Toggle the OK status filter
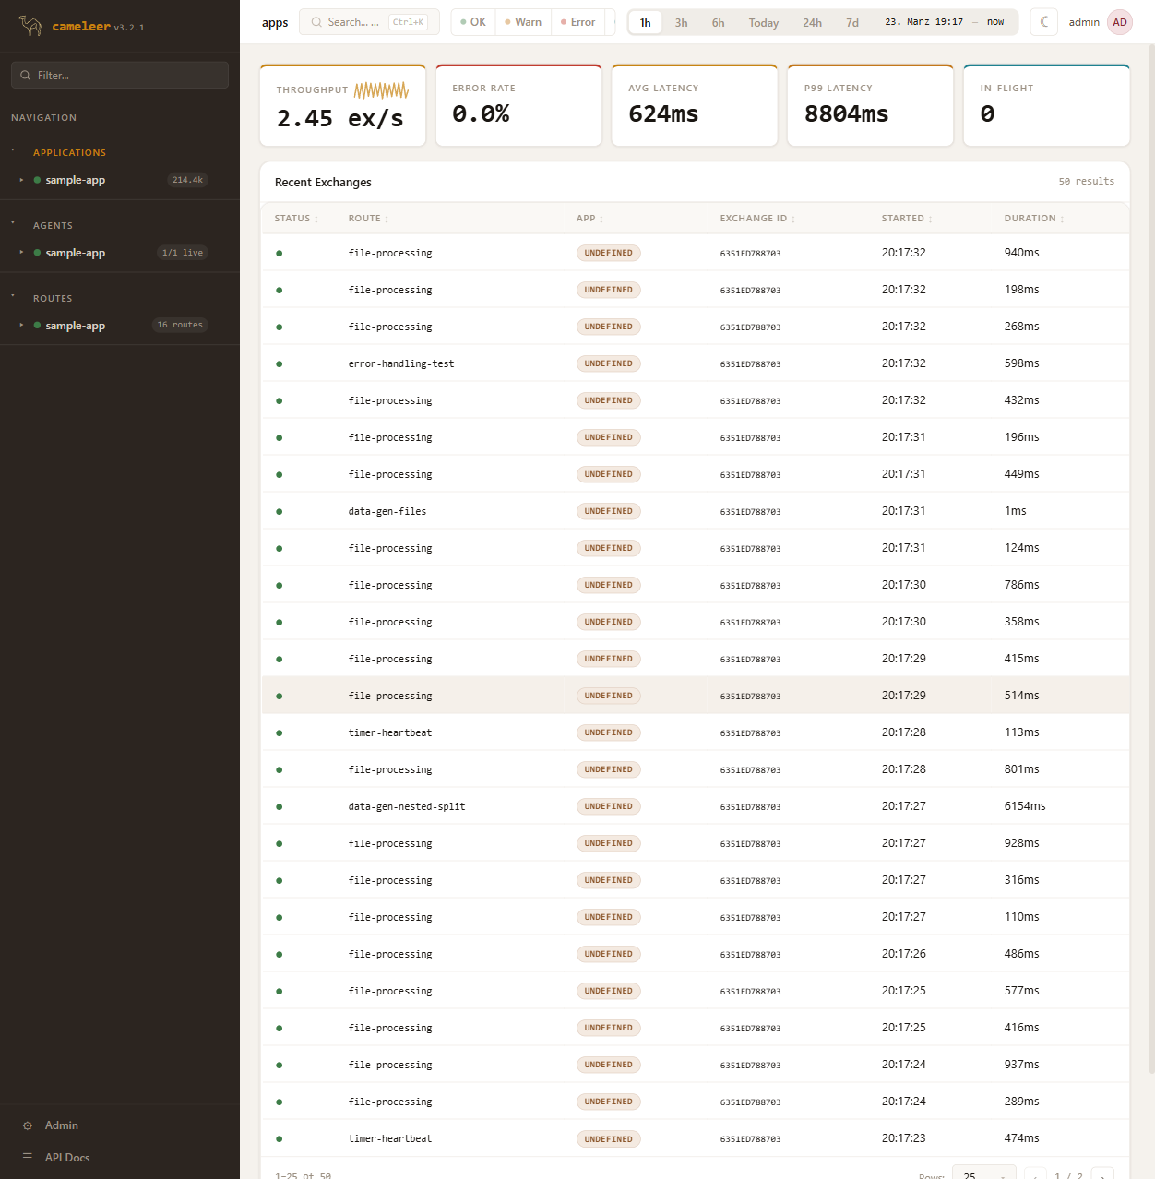The width and height of the screenshot is (1155, 1179). (473, 22)
